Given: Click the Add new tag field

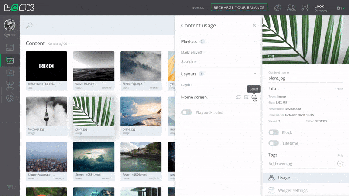Looking at the screenshot, I should 301,164.
